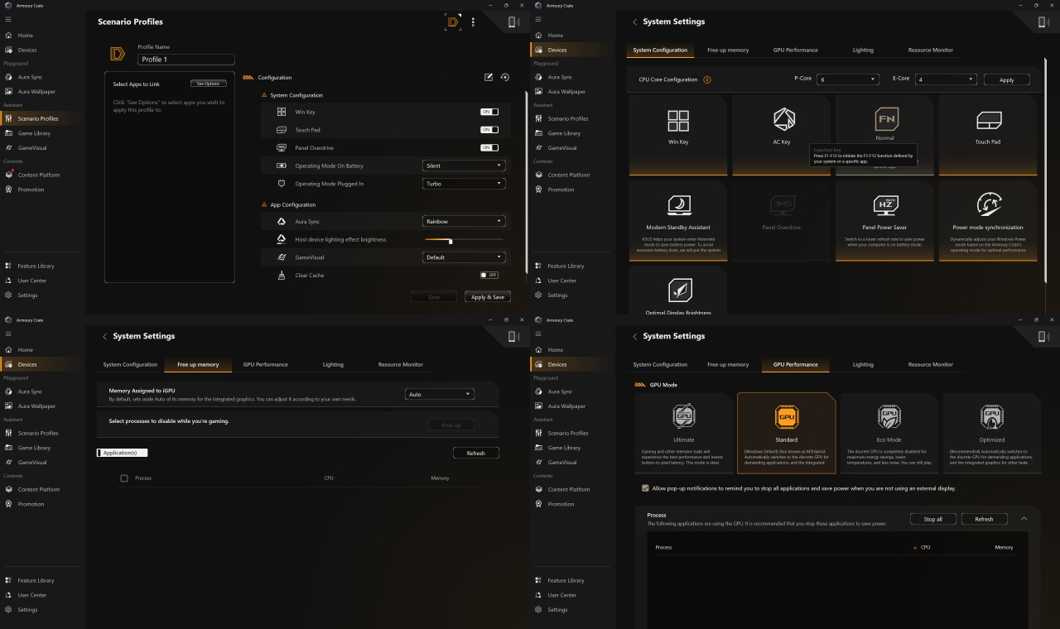Viewport: 1060px width, 629px height.
Task: Go back from System Configuration System Settings
Action: point(634,22)
